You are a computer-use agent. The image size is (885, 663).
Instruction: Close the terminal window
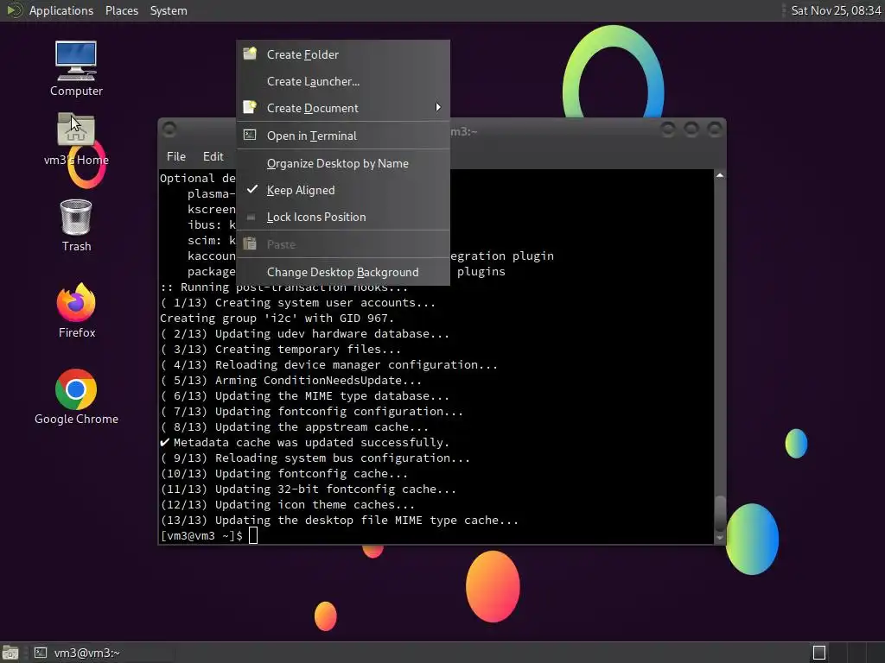click(715, 129)
